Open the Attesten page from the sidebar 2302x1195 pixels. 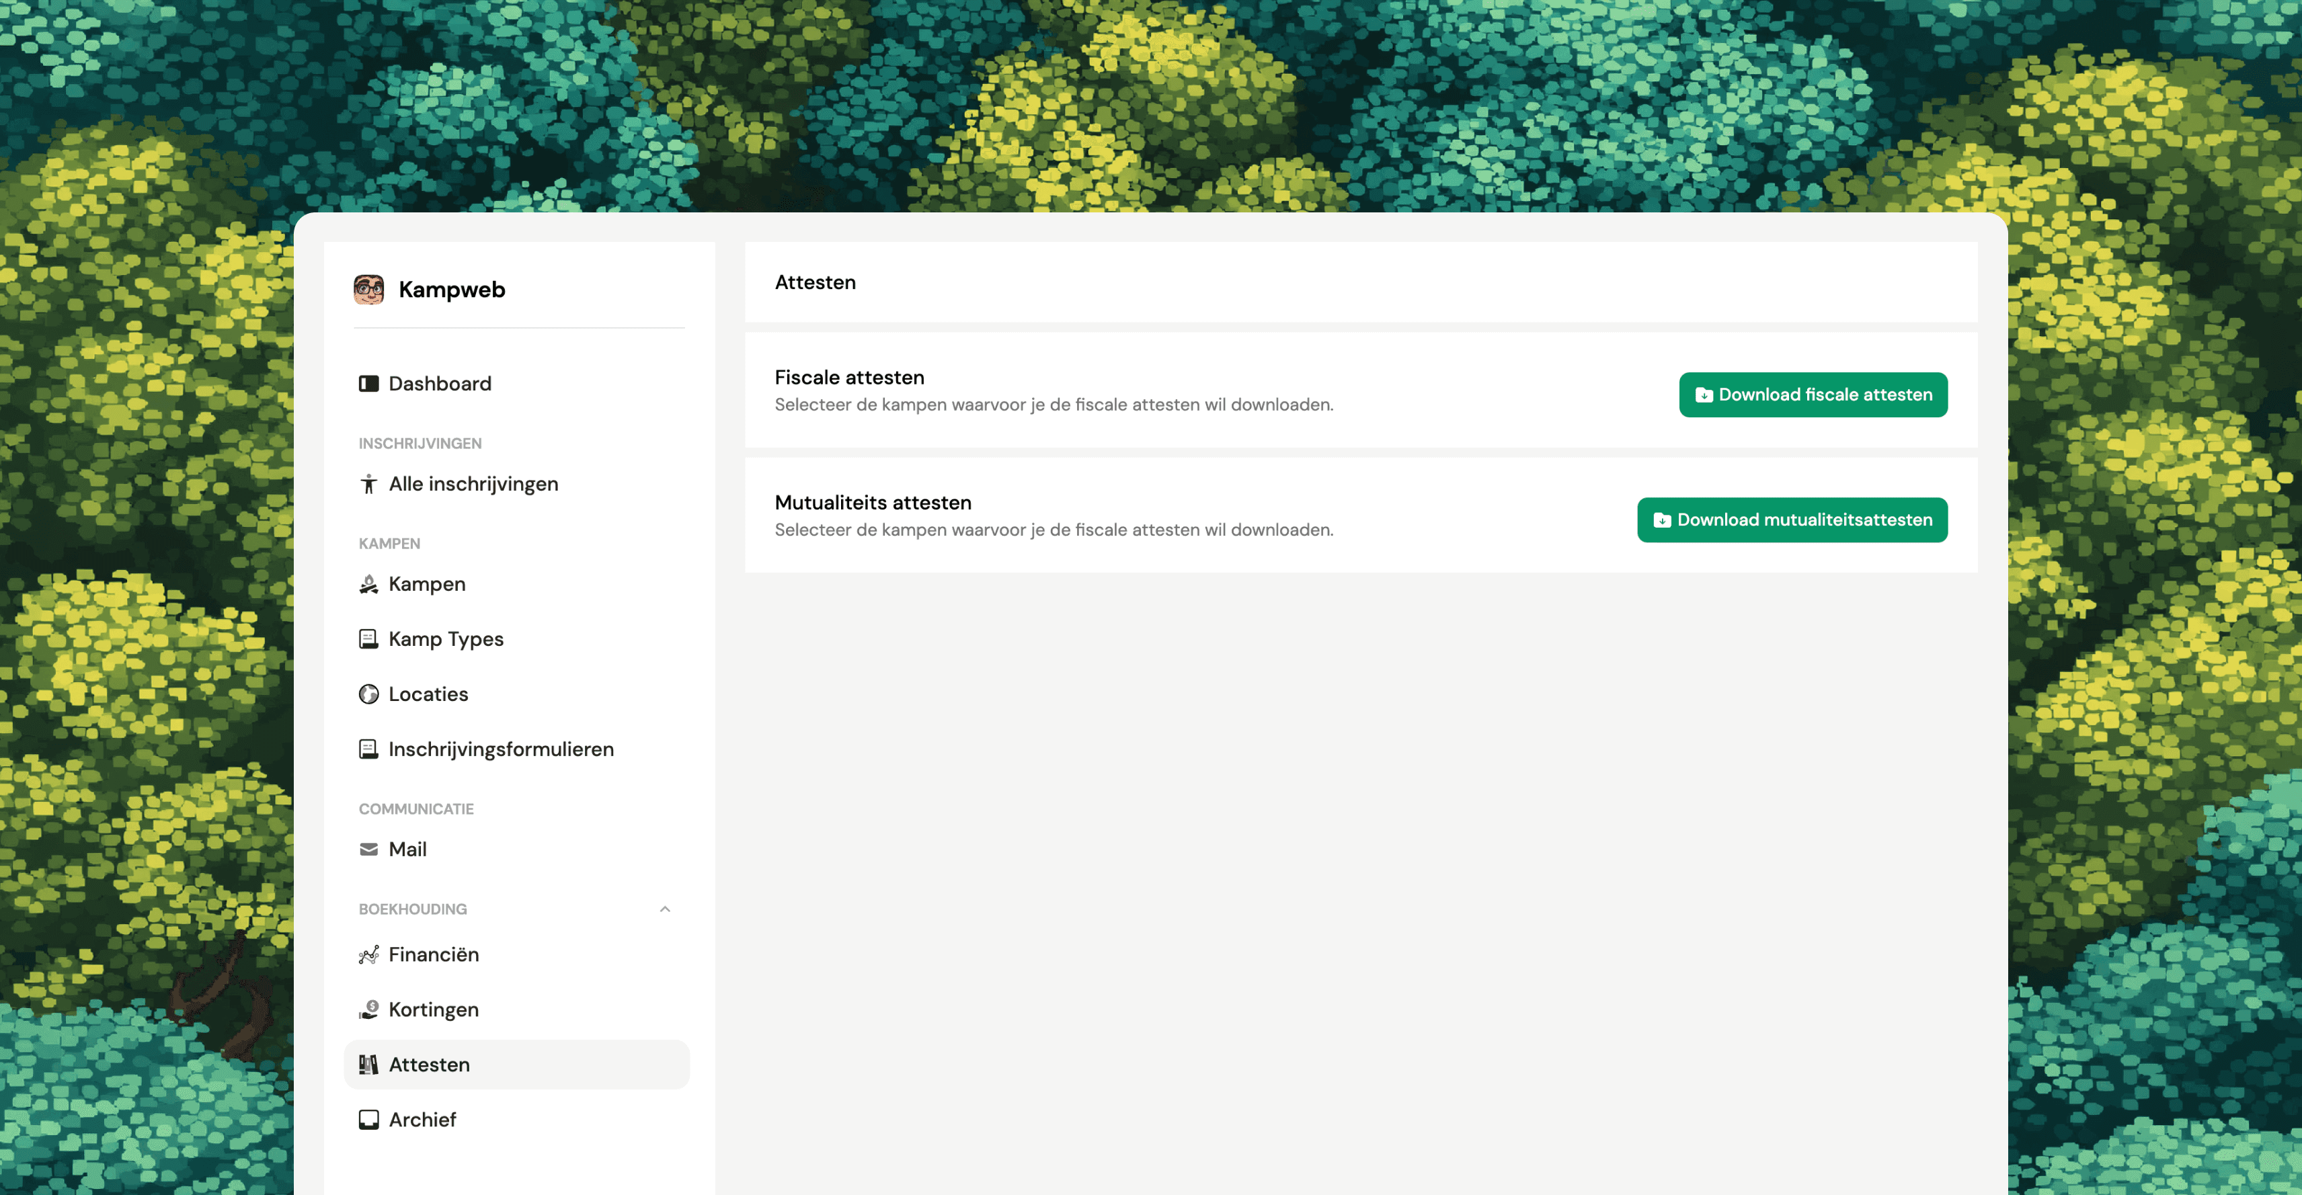click(x=429, y=1064)
